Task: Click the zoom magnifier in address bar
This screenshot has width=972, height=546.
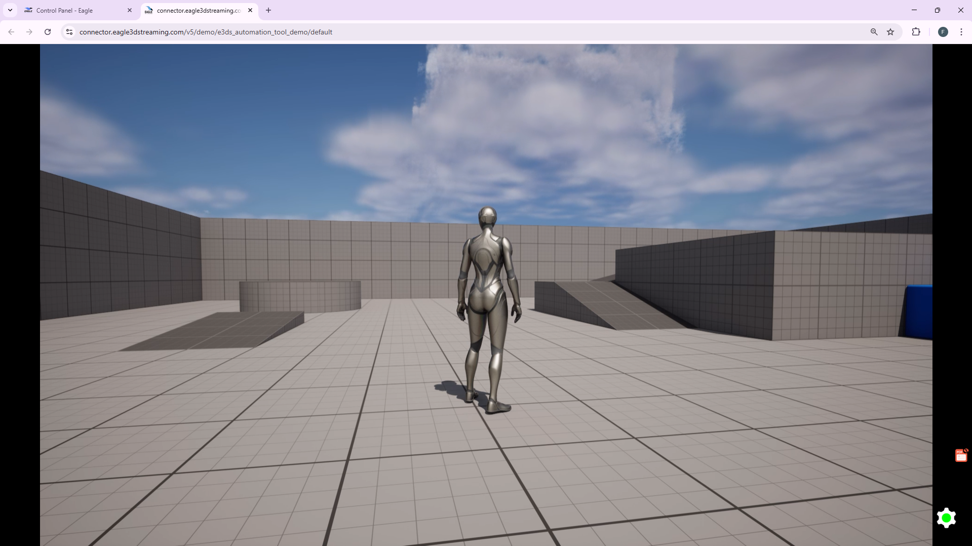Action: (x=874, y=32)
